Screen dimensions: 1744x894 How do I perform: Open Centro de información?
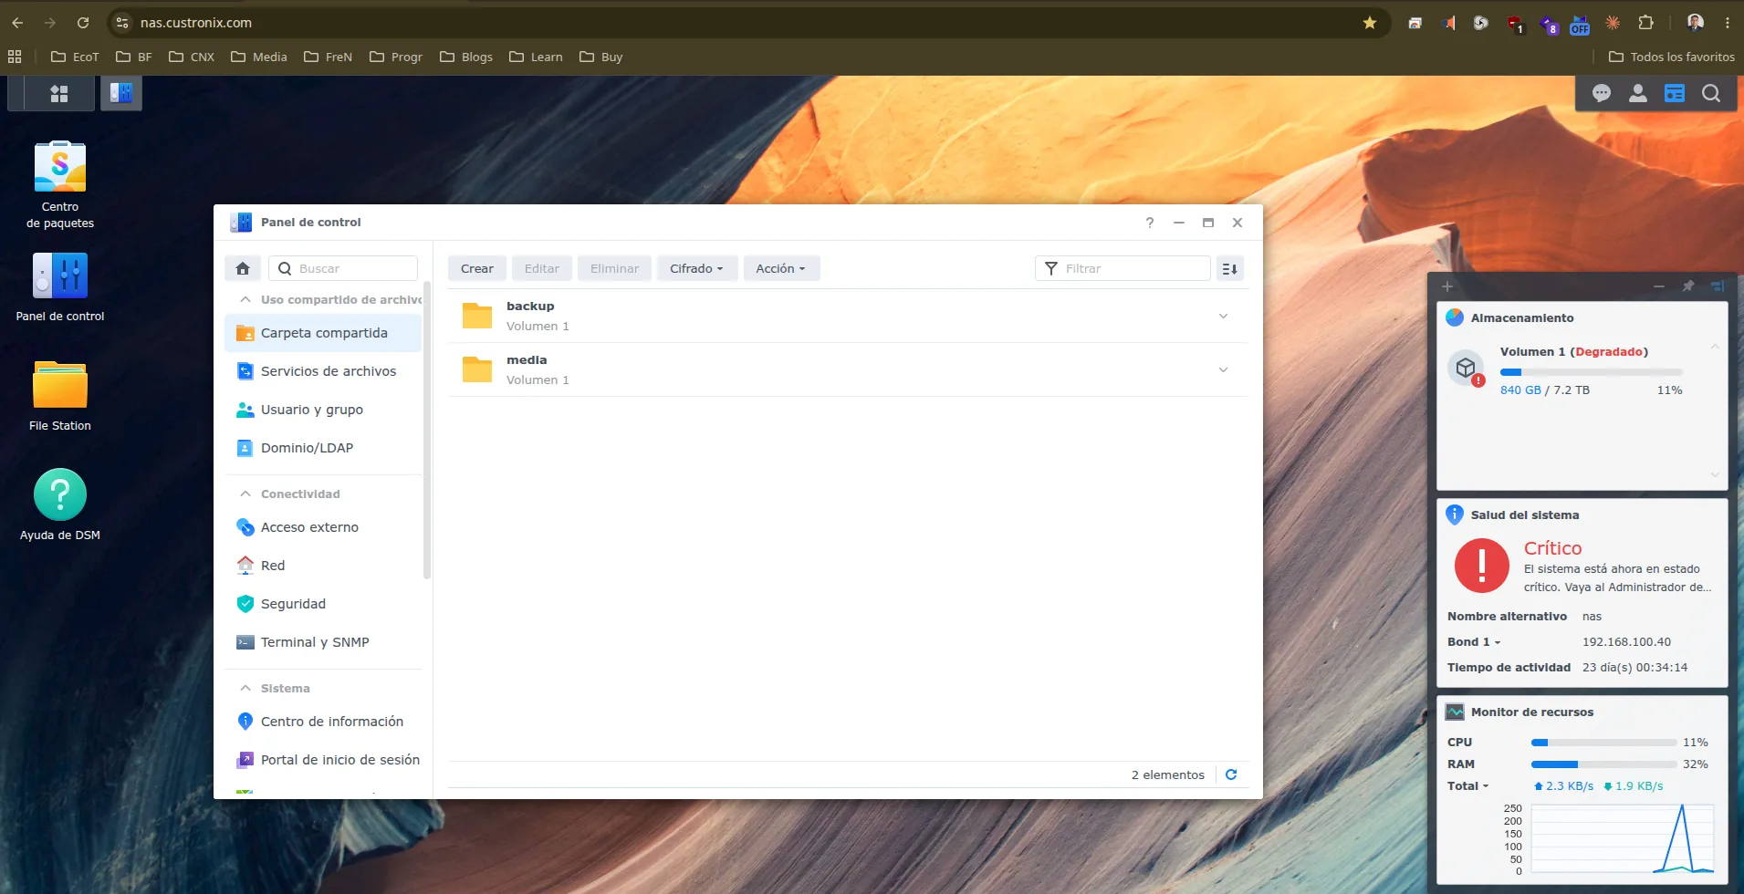pyautogui.click(x=323, y=722)
